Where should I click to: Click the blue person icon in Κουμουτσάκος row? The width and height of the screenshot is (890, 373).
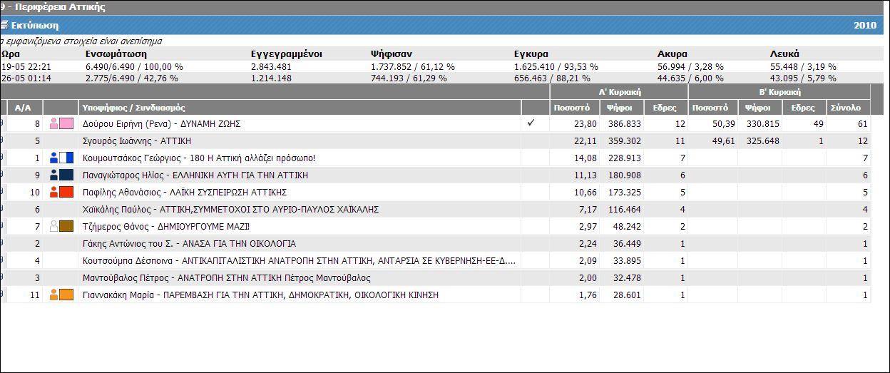tap(54, 158)
